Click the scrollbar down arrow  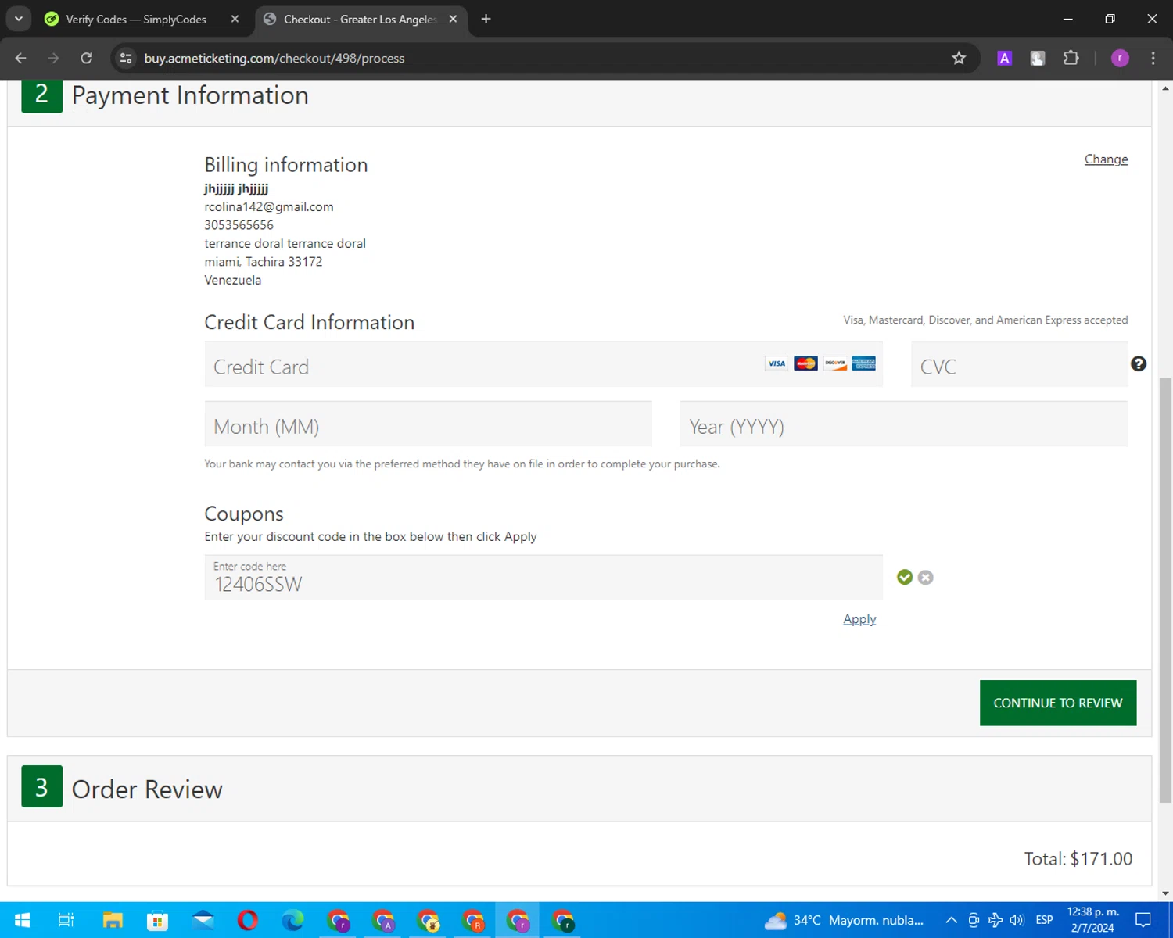pos(1165,893)
